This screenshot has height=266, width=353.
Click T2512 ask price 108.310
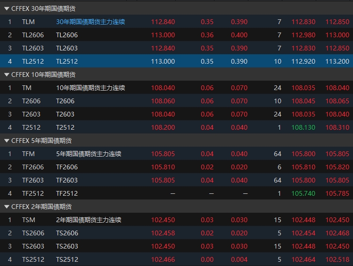pos(337,127)
